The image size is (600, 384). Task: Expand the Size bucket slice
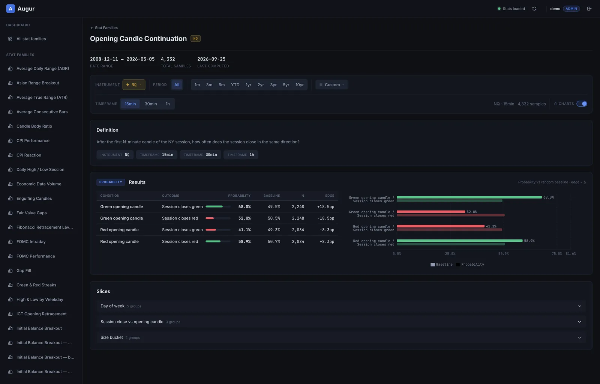pyautogui.click(x=341, y=338)
